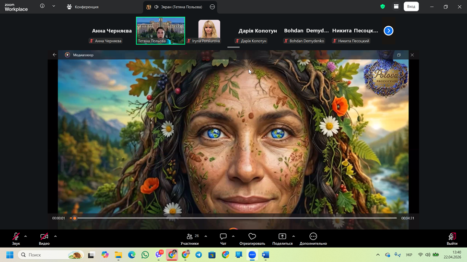
Task: Select Iryna Porsiurova participant thumbnail
Action: (x=209, y=31)
